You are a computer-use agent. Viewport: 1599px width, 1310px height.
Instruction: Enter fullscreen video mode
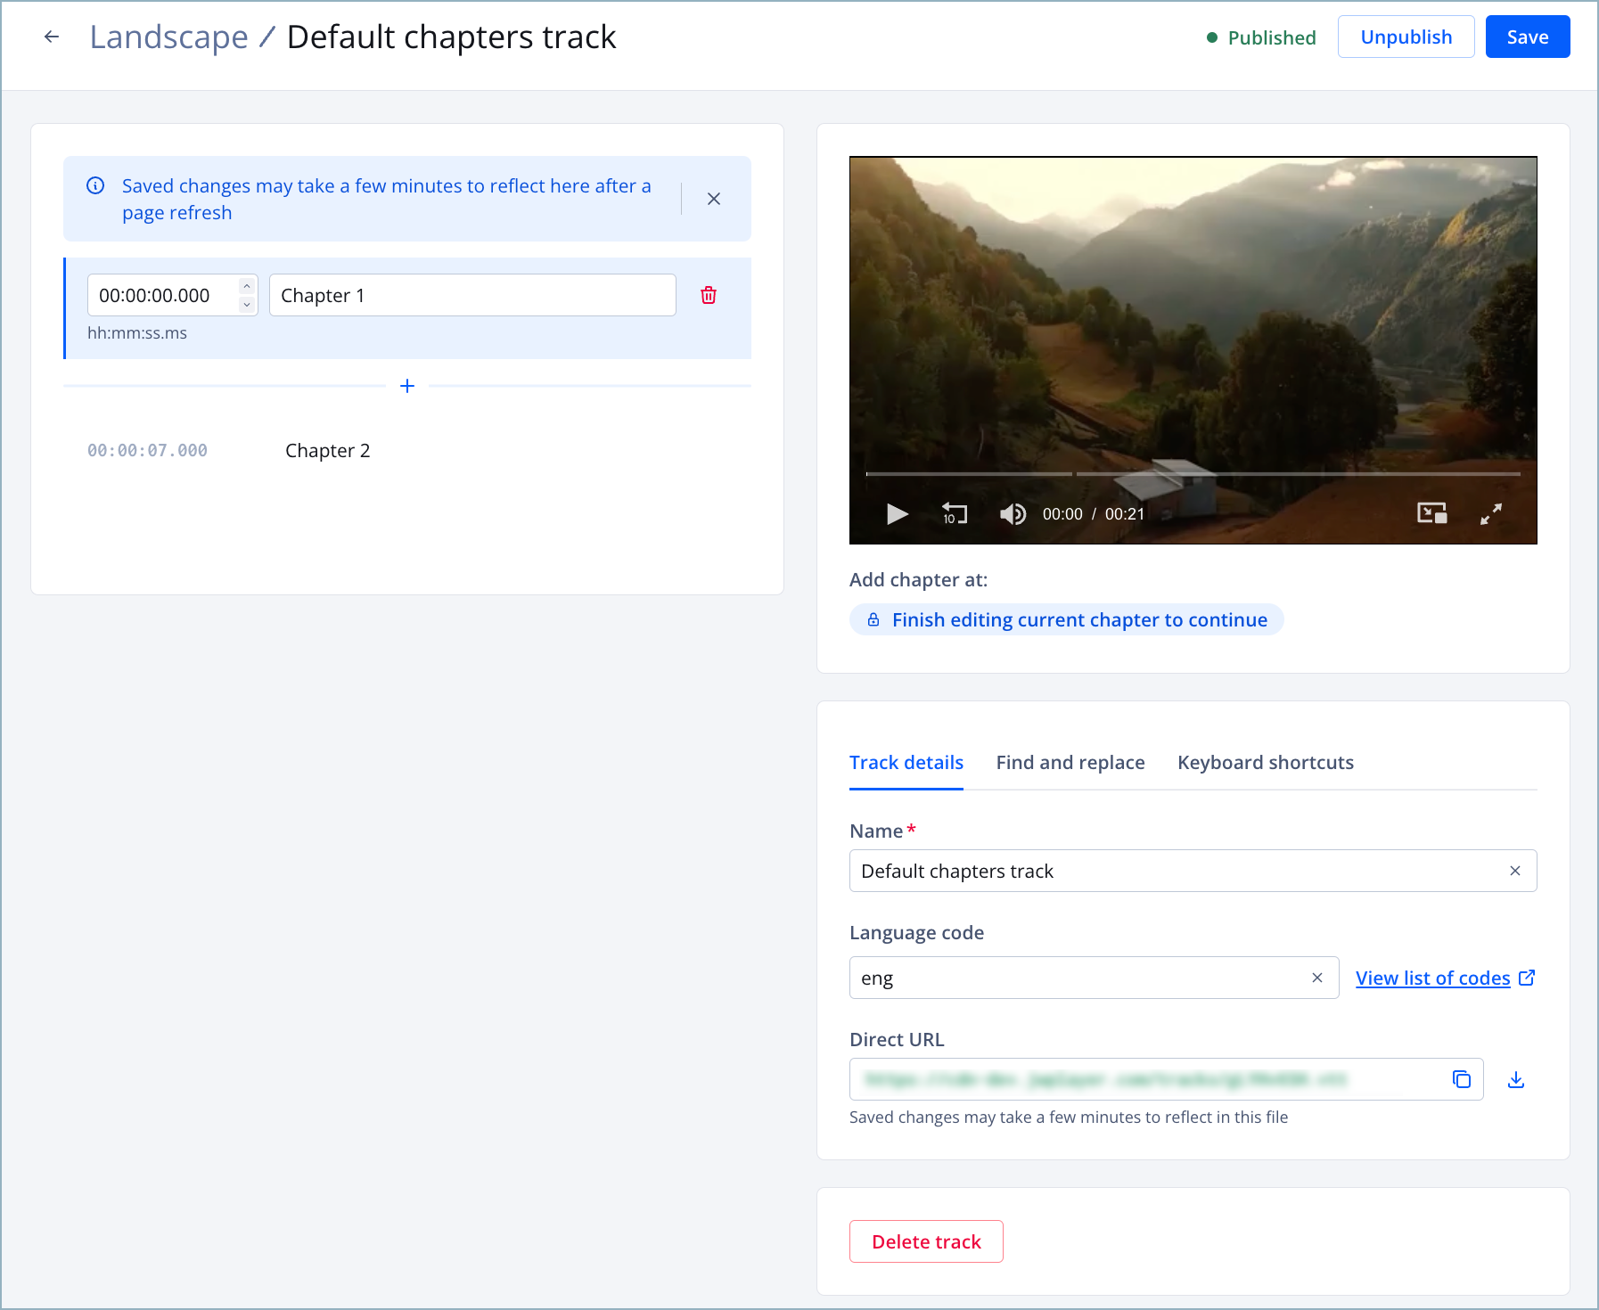point(1491,514)
